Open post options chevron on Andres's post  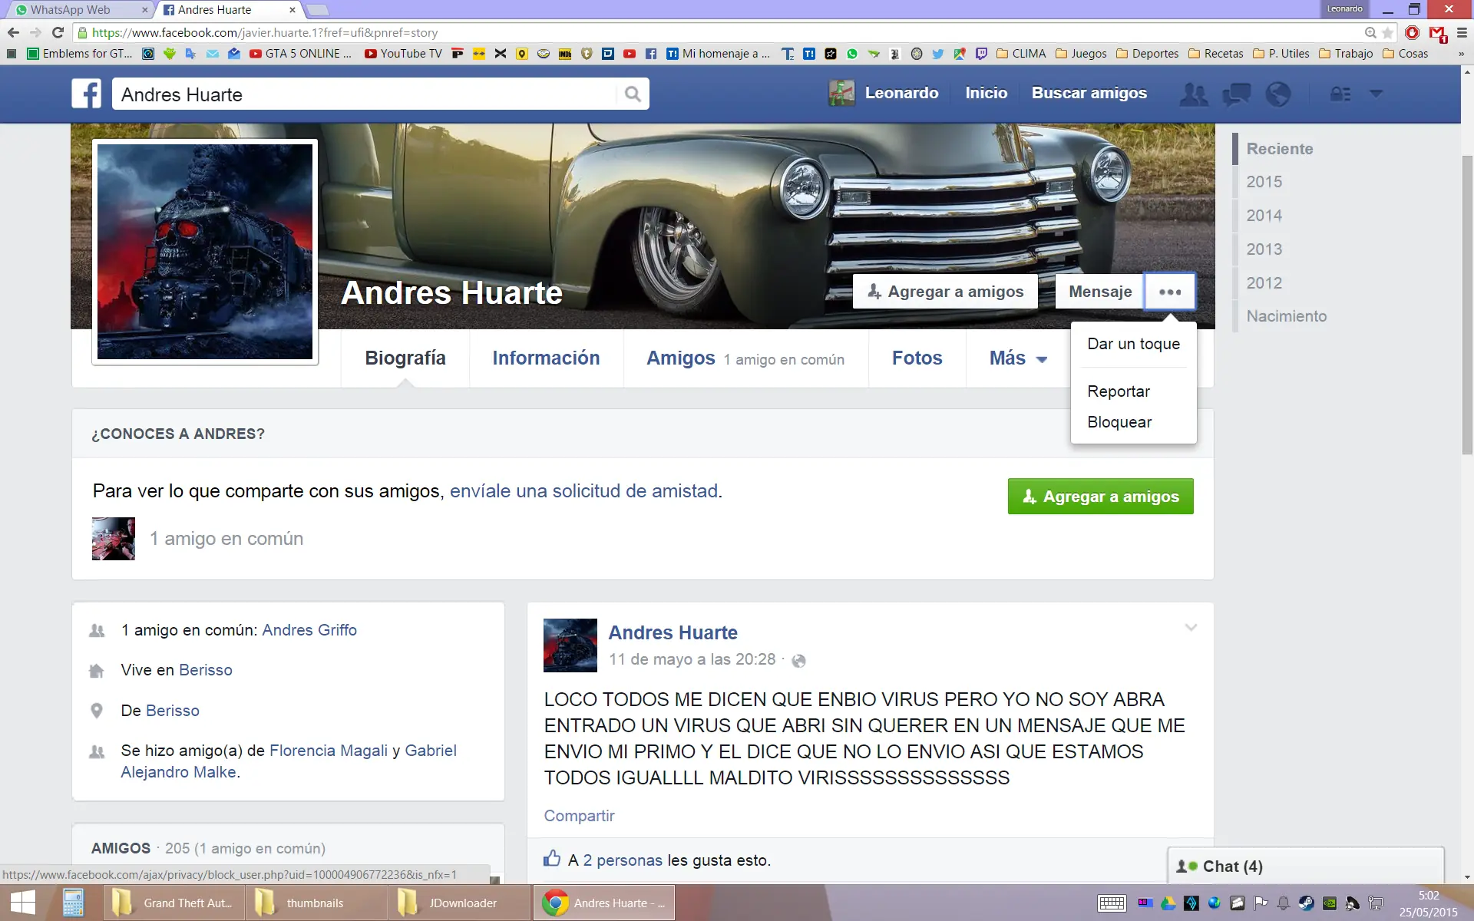1191,628
